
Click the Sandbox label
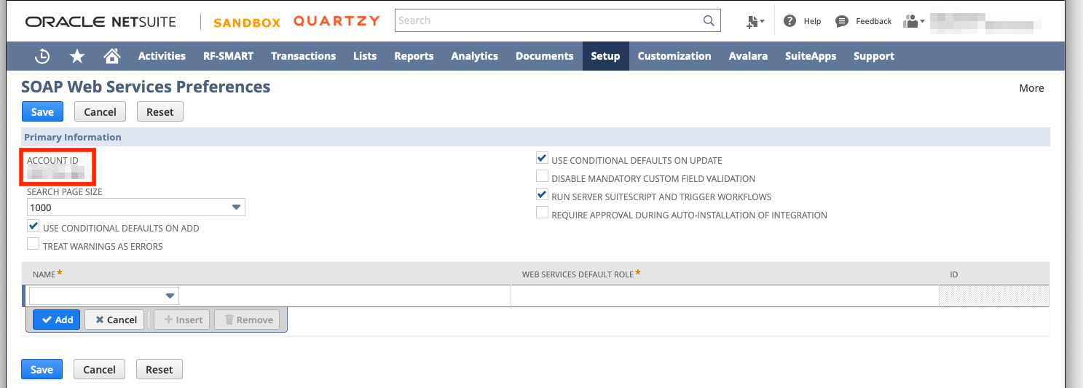[247, 23]
